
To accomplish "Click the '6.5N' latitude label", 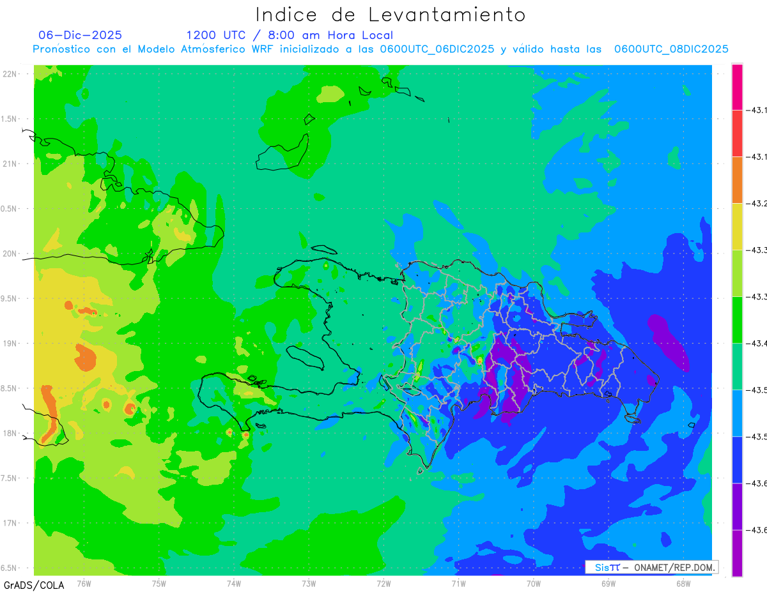I will (x=10, y=568).
